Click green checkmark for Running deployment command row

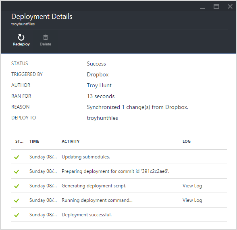click(x=17, y=200)
